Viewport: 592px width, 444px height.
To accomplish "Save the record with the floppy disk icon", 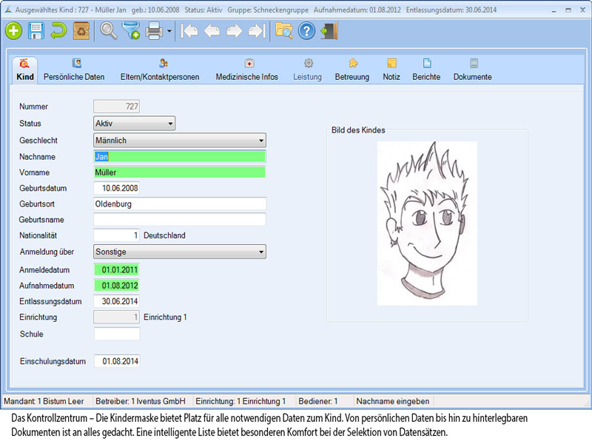I will coord(36,31).
